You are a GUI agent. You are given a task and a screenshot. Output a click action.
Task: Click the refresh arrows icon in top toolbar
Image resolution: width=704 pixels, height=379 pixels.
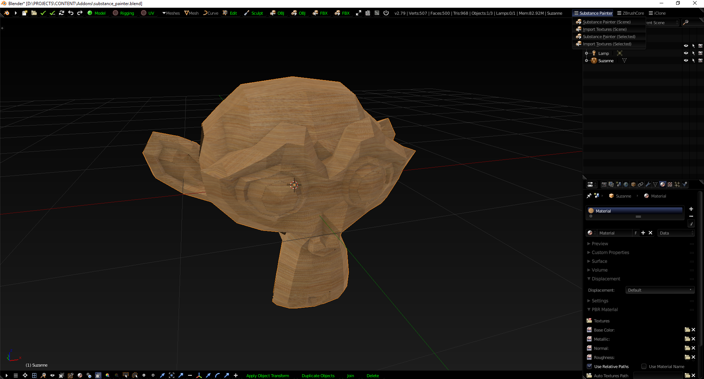tap(61, 13)
